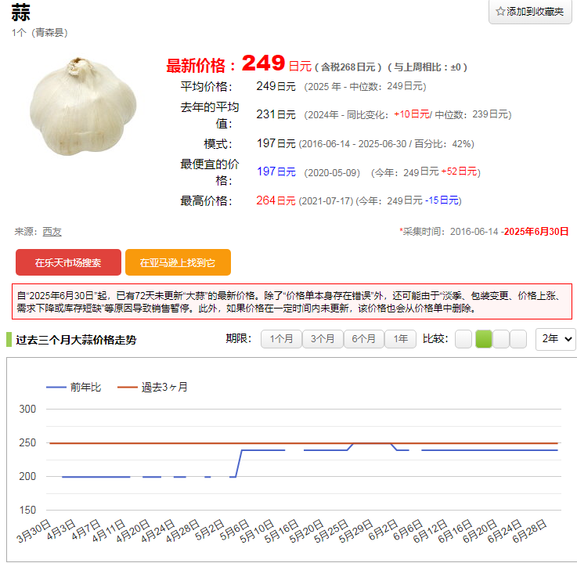
Task: Click the highest price 264日元 in red
Action: (276, 200)
